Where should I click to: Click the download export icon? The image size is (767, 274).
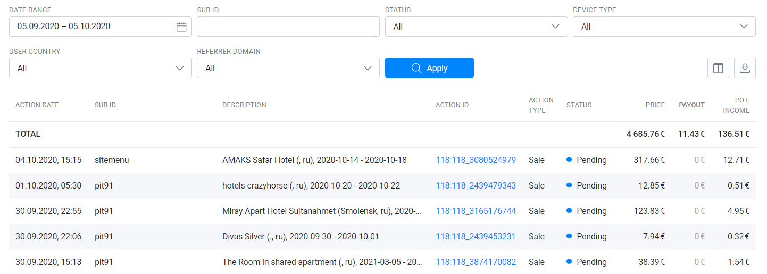[x=745, y=68]
